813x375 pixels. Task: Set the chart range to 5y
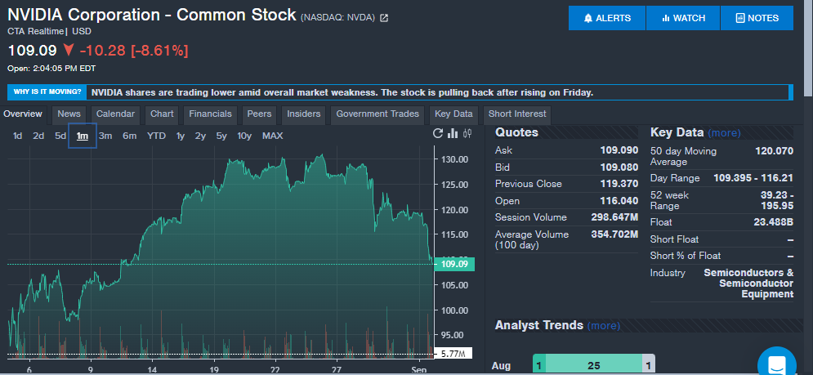click(221, 136)
